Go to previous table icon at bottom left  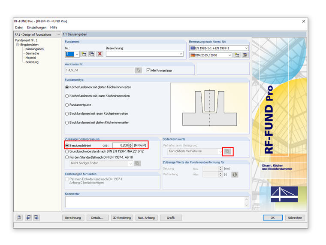coord(28,217)
